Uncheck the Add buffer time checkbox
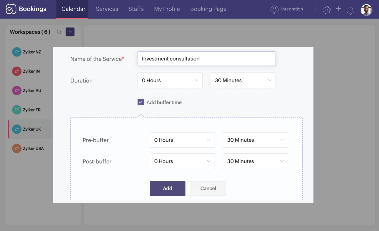 coord(141,102)
